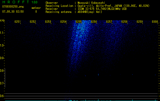Click the 0254 time marker

pyautogui.click(x=63, y=22)
